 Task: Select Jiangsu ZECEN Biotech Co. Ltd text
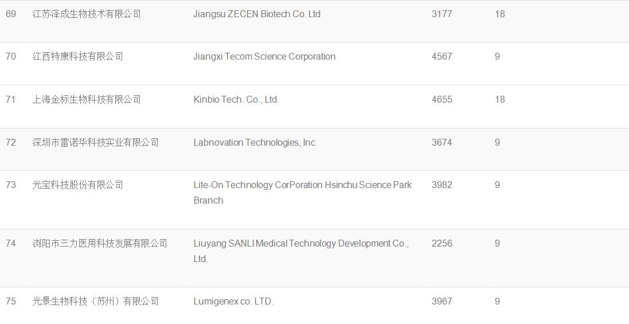pyautogui.click(x=257, y=14)
